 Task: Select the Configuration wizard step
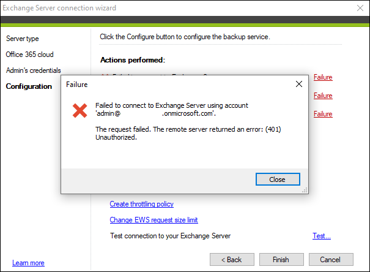coord(29,86)
